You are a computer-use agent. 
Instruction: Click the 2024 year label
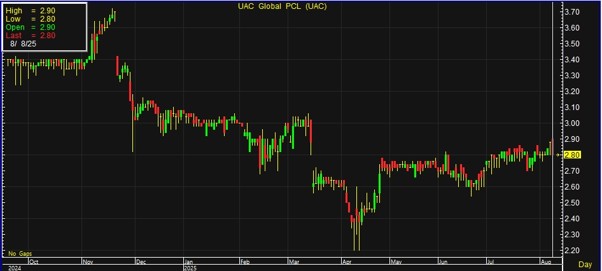pos(15,268)
